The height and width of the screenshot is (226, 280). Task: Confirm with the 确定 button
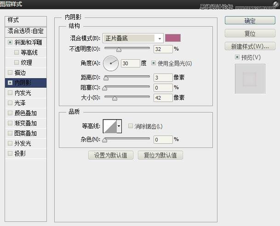point(250,21)
